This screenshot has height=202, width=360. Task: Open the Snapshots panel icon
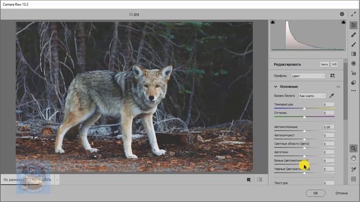coord(353,82)
